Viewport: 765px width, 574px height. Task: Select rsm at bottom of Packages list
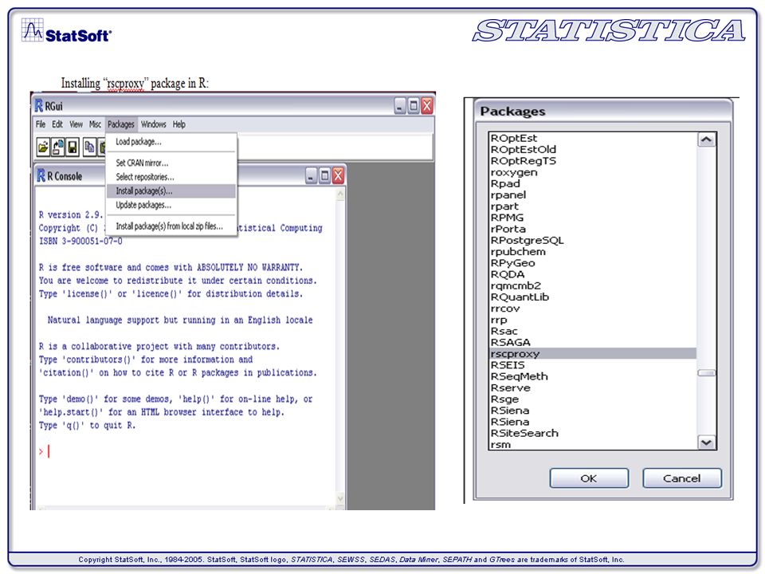pos(593,444)
